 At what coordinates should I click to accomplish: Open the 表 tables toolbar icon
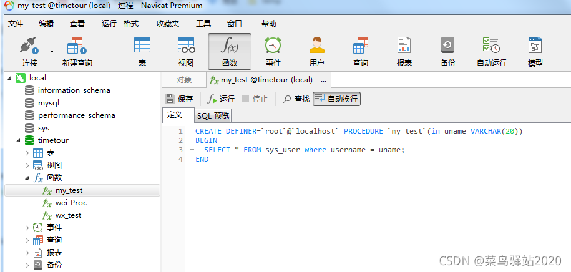142,51
